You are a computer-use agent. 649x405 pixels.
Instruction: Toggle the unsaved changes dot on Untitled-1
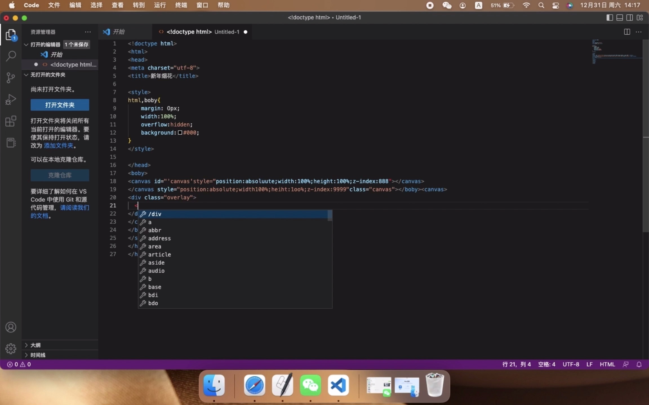click(245, 32)
